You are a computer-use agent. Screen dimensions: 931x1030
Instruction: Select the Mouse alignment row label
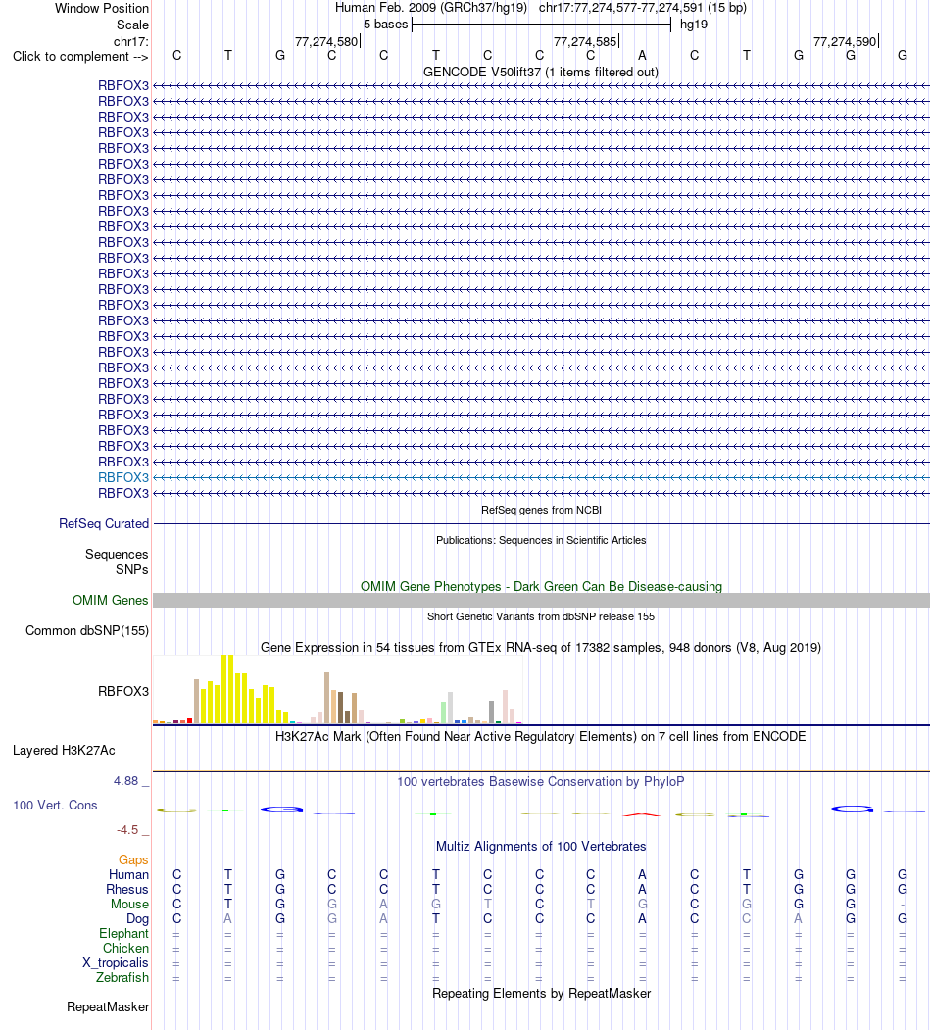click(129, 905)
